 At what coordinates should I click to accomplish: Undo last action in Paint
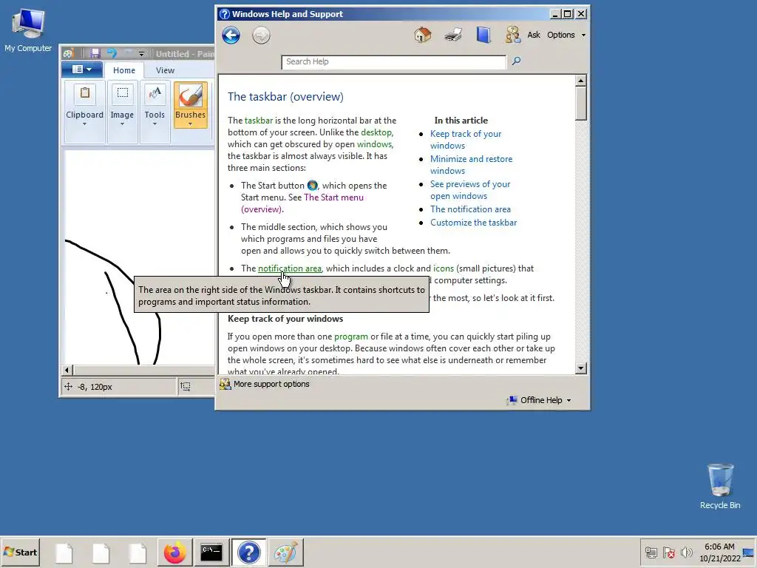112,53
